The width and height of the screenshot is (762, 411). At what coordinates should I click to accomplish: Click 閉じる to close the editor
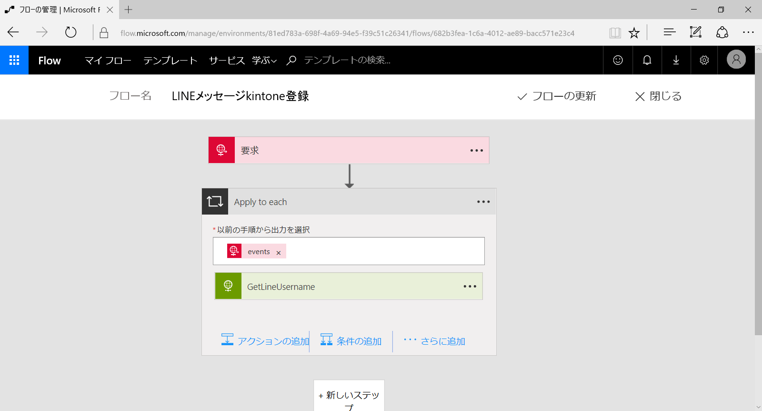pyautogui.click(x=658, y=96)
